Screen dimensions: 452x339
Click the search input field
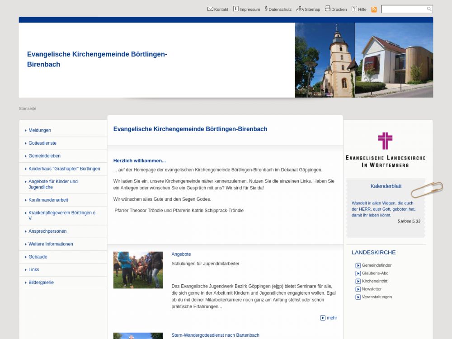pos(404,9)
